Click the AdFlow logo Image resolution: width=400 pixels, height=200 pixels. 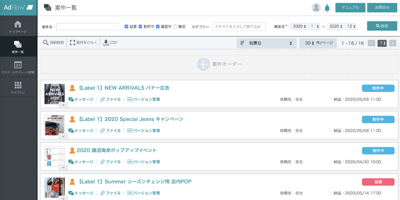18,7
